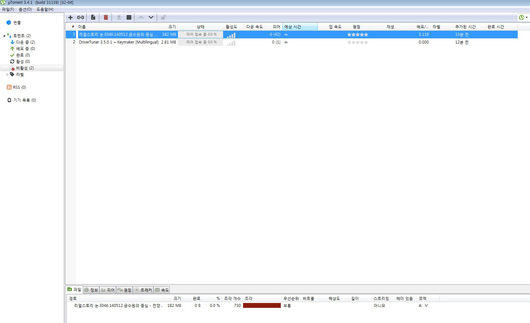Sort by the 활성도 column header
The width and height of the screenshot is (530, 323).
pos(231,27)
